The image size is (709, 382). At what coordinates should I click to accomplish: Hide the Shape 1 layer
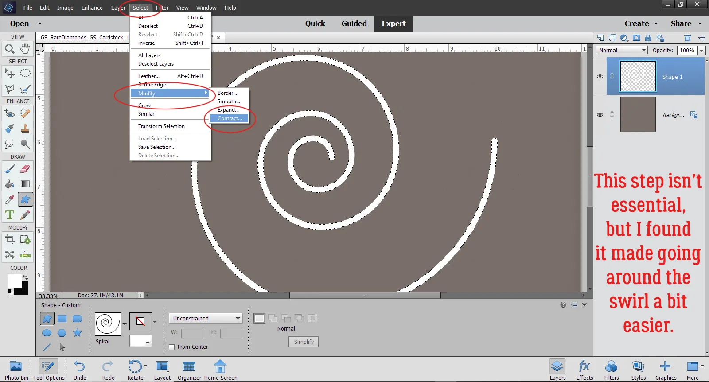click(x=600, y=76)
